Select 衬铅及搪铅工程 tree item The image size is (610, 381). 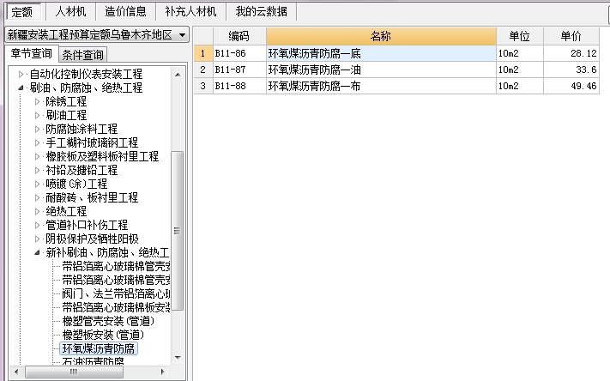coord(82,170)
